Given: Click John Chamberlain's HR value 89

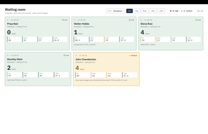Looking at the screenshot, I should coord(78,76).
